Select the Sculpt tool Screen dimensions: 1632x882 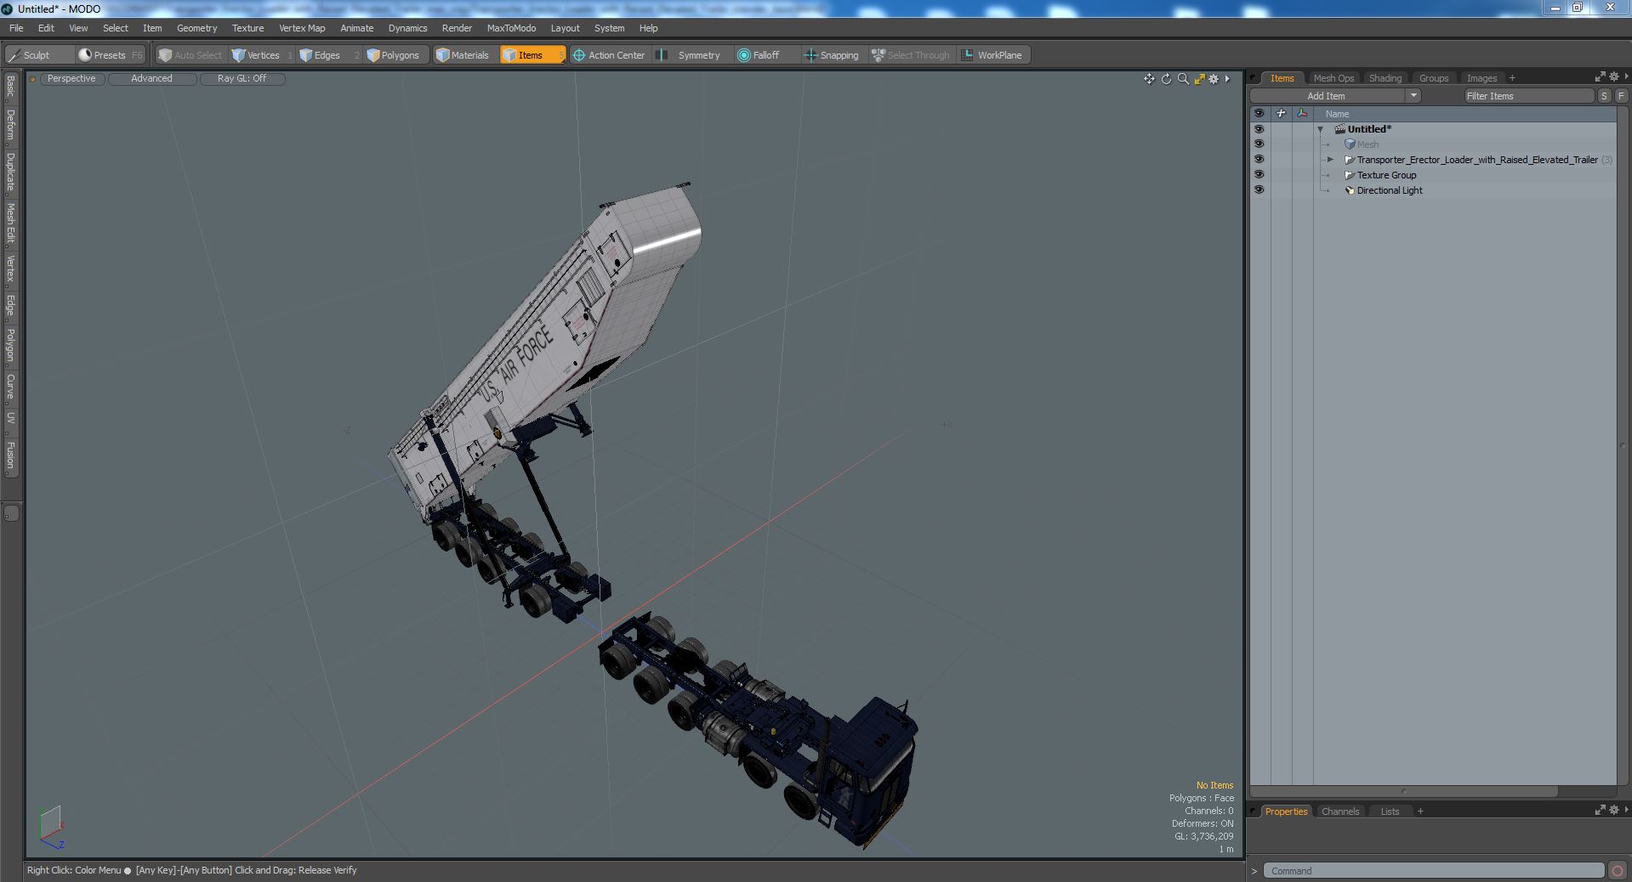click(x=38, y=55)
